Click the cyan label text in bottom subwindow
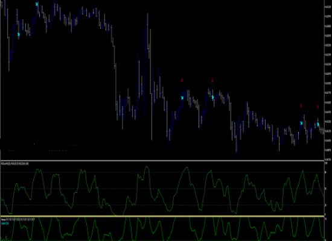Image resolution: width=332 pixels, height=241 pixels. pyautogui.click(x=5, y=224)
